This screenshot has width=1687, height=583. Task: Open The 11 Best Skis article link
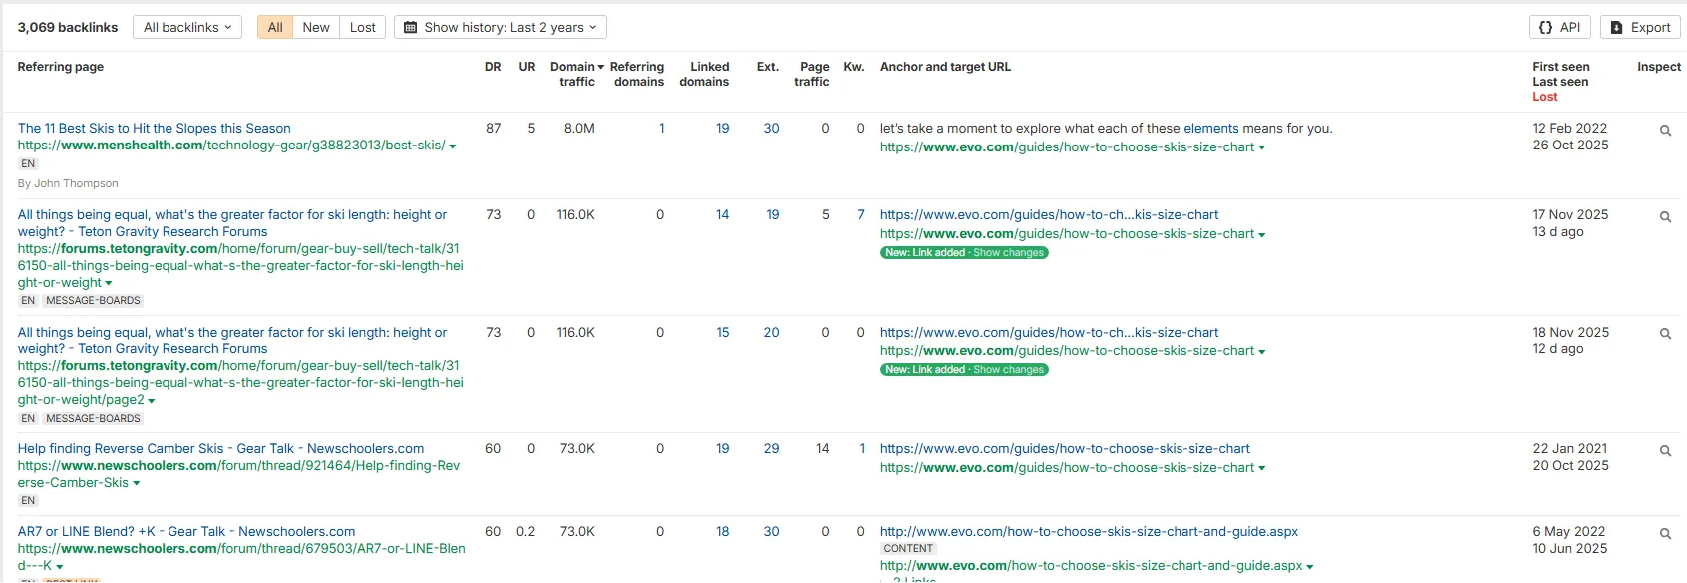(155, 128)
